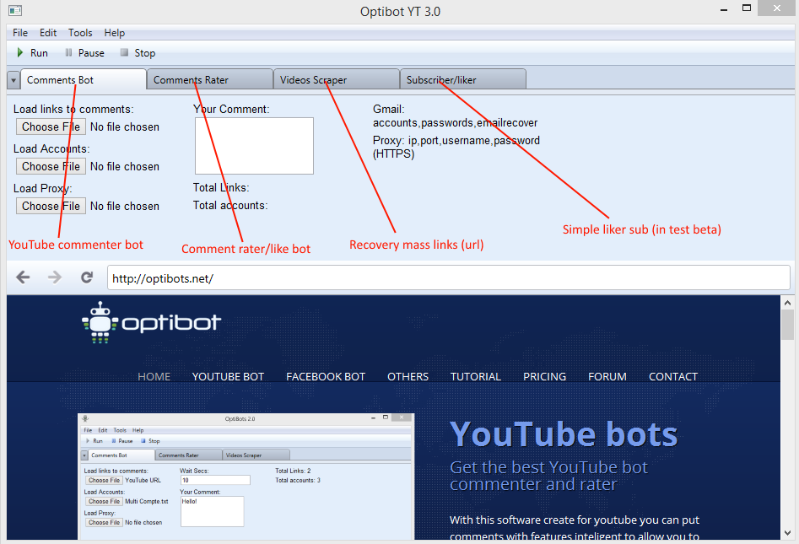Screen dimensions: 799x544
Task: Open the File menu
Action: coord(20,33)
